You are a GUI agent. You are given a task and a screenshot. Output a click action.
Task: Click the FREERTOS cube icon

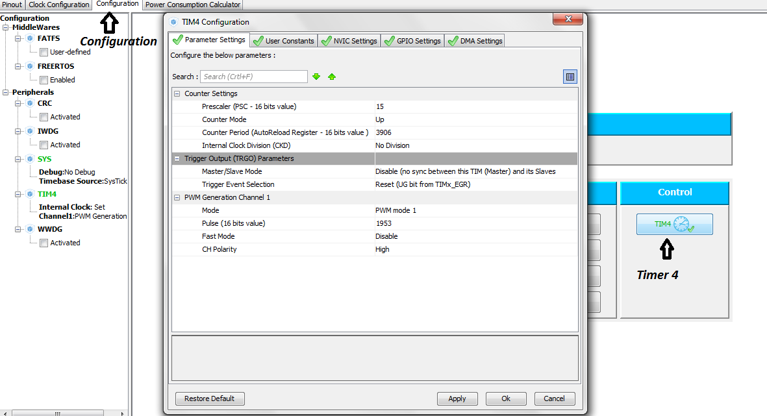(30, 66)
